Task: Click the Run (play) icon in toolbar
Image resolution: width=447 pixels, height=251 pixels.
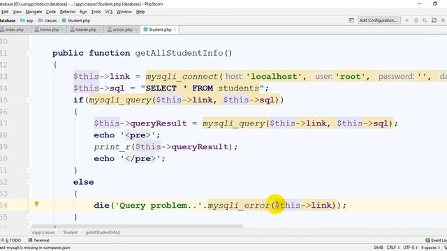Action: click(407, 20)
